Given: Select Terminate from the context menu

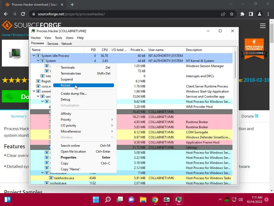Looking at the screenshot, I should click(x=83, y=67).
